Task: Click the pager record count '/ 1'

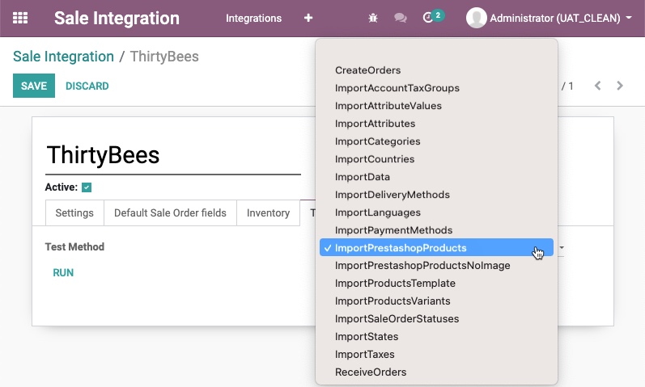Action: 567,86
